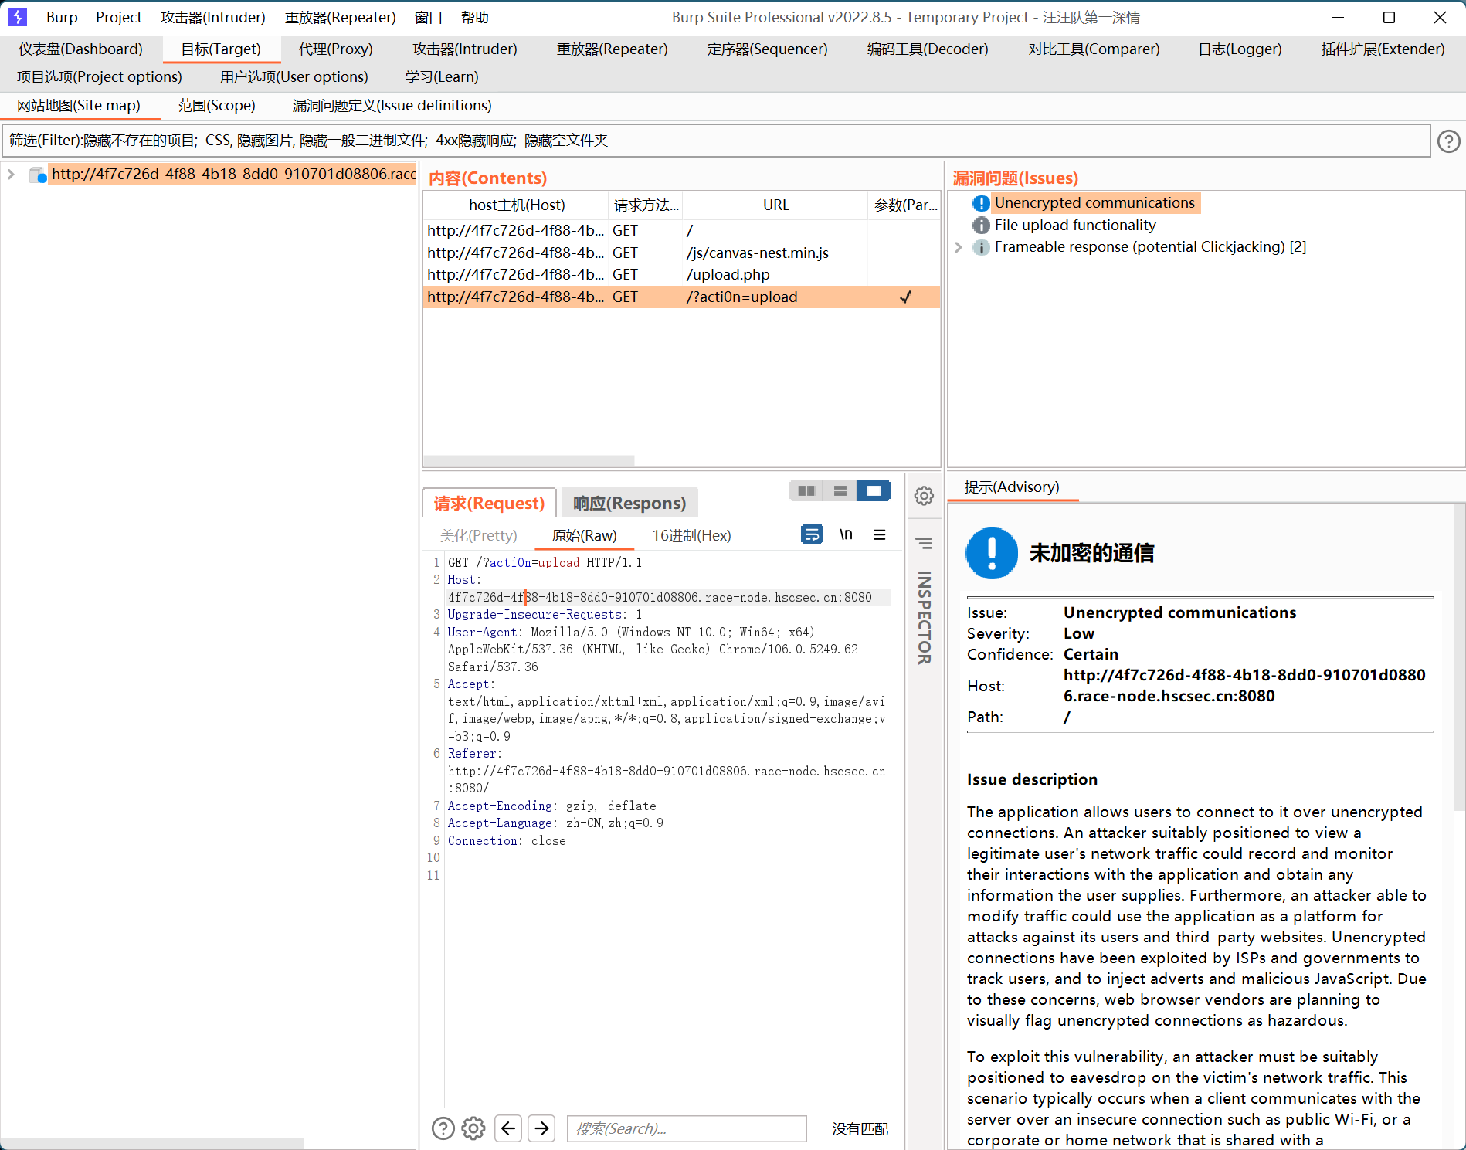Image resolution: width=1466 pixels, height=1150 pixels.
Task: Select the /js/canvas-nest.min.js row
Action: 681,253
